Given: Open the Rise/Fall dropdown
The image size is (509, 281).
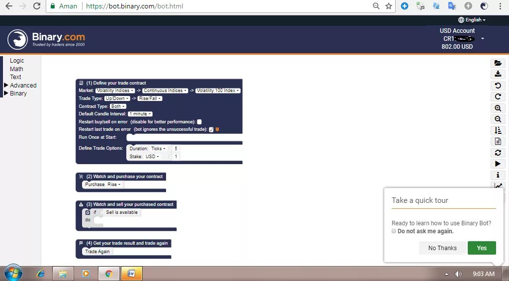Looking at the screenshot, I should 150,98.
